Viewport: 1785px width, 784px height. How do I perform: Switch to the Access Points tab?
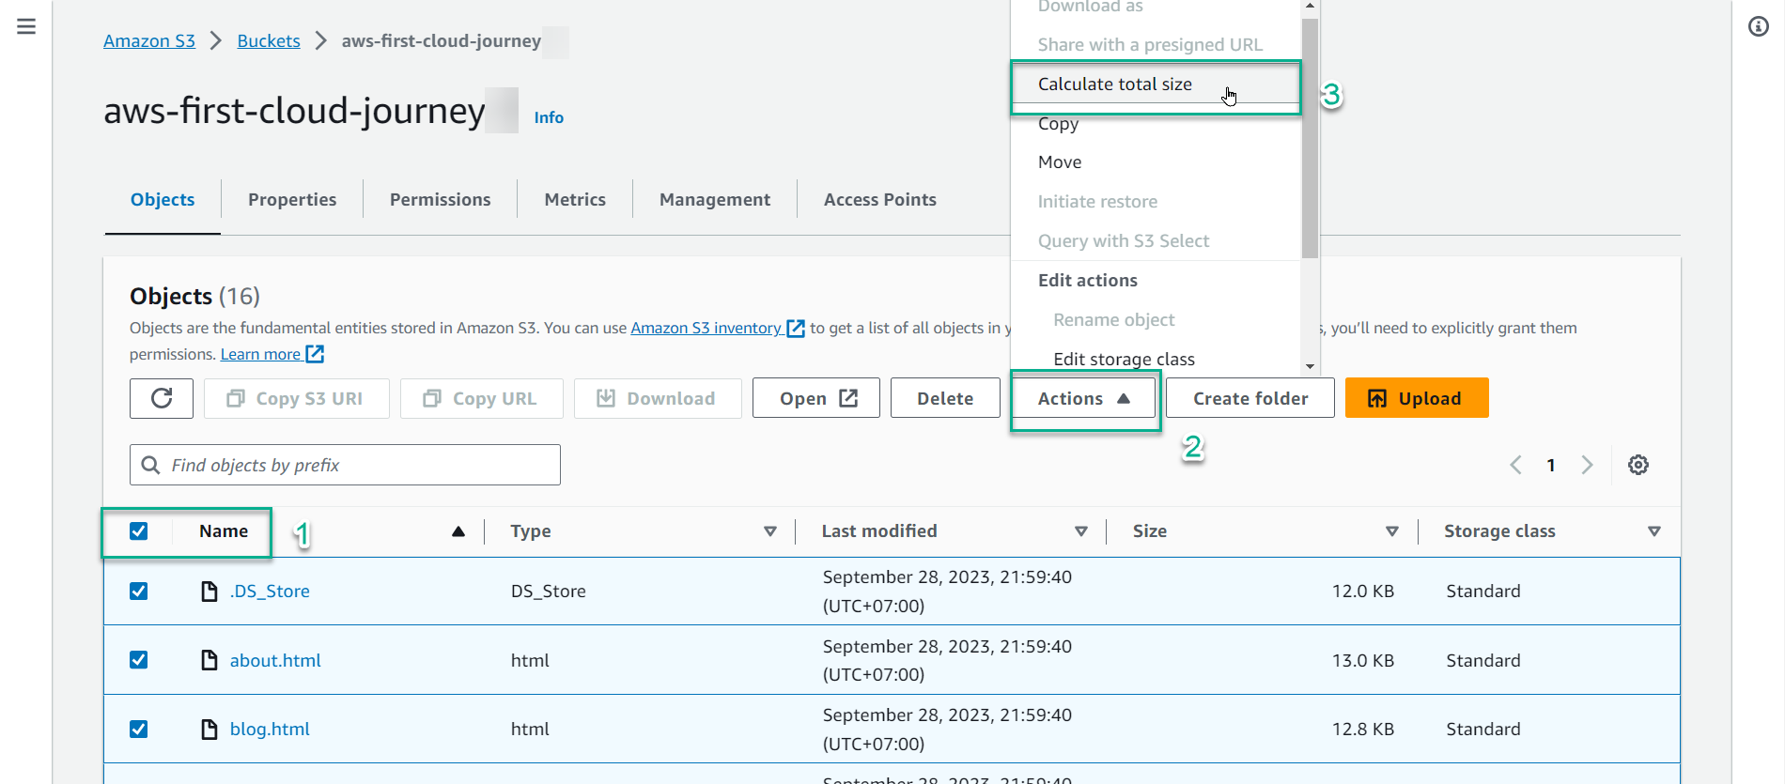pyautogui.click(x=880, y=199)
